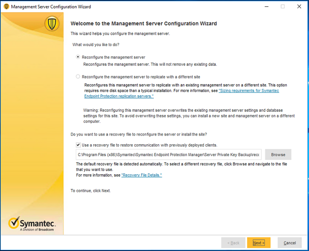Cancel the configuration wizard
309x251 pixels.
[290, 243]
